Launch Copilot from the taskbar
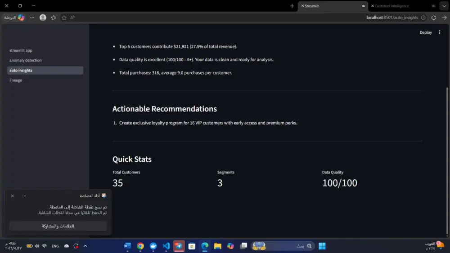Viewport: 450px width, 253px height. coord(230,246)
